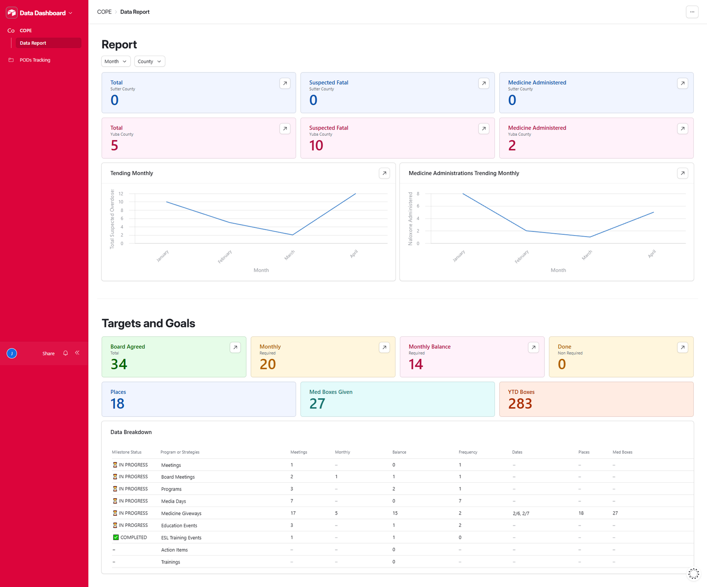Click the Milestone Status column header

click(127, 452)
